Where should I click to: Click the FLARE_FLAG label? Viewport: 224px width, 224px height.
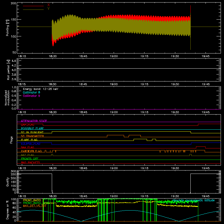(x=29, y=140)
